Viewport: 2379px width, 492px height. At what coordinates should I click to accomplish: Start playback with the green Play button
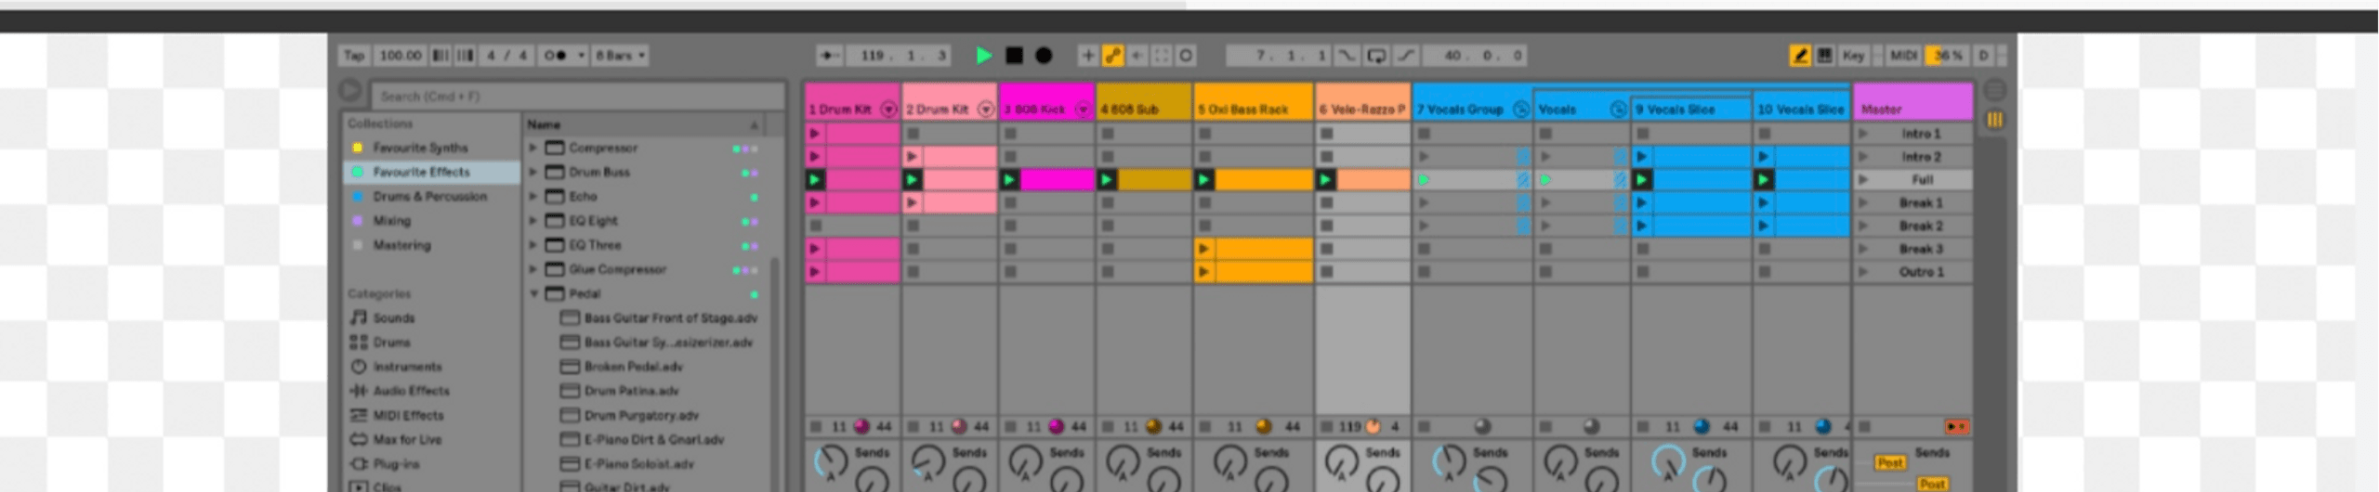tap(983, 56)
